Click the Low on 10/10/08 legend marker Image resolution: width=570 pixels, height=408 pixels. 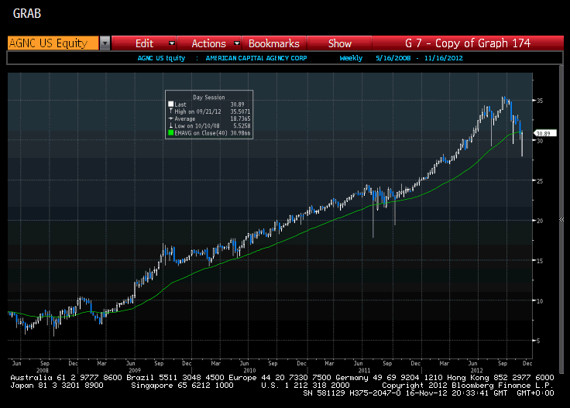[171, 125]
